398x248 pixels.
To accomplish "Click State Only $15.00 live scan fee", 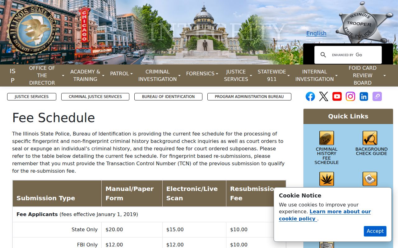I will [x=175, y=229].
